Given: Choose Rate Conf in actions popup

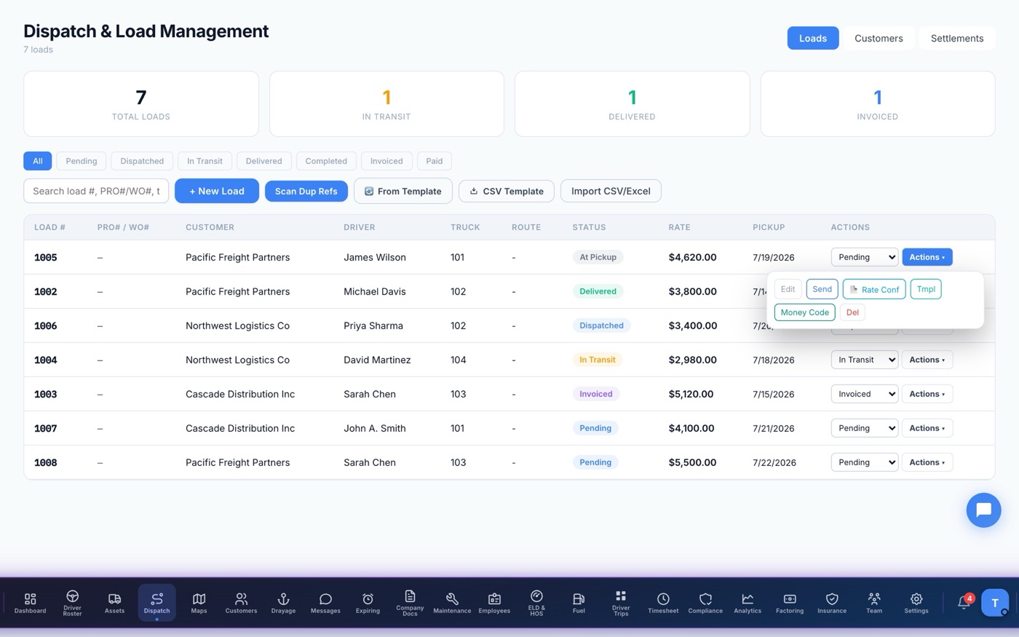Looking at the screenshot, I should click(874, 289).
